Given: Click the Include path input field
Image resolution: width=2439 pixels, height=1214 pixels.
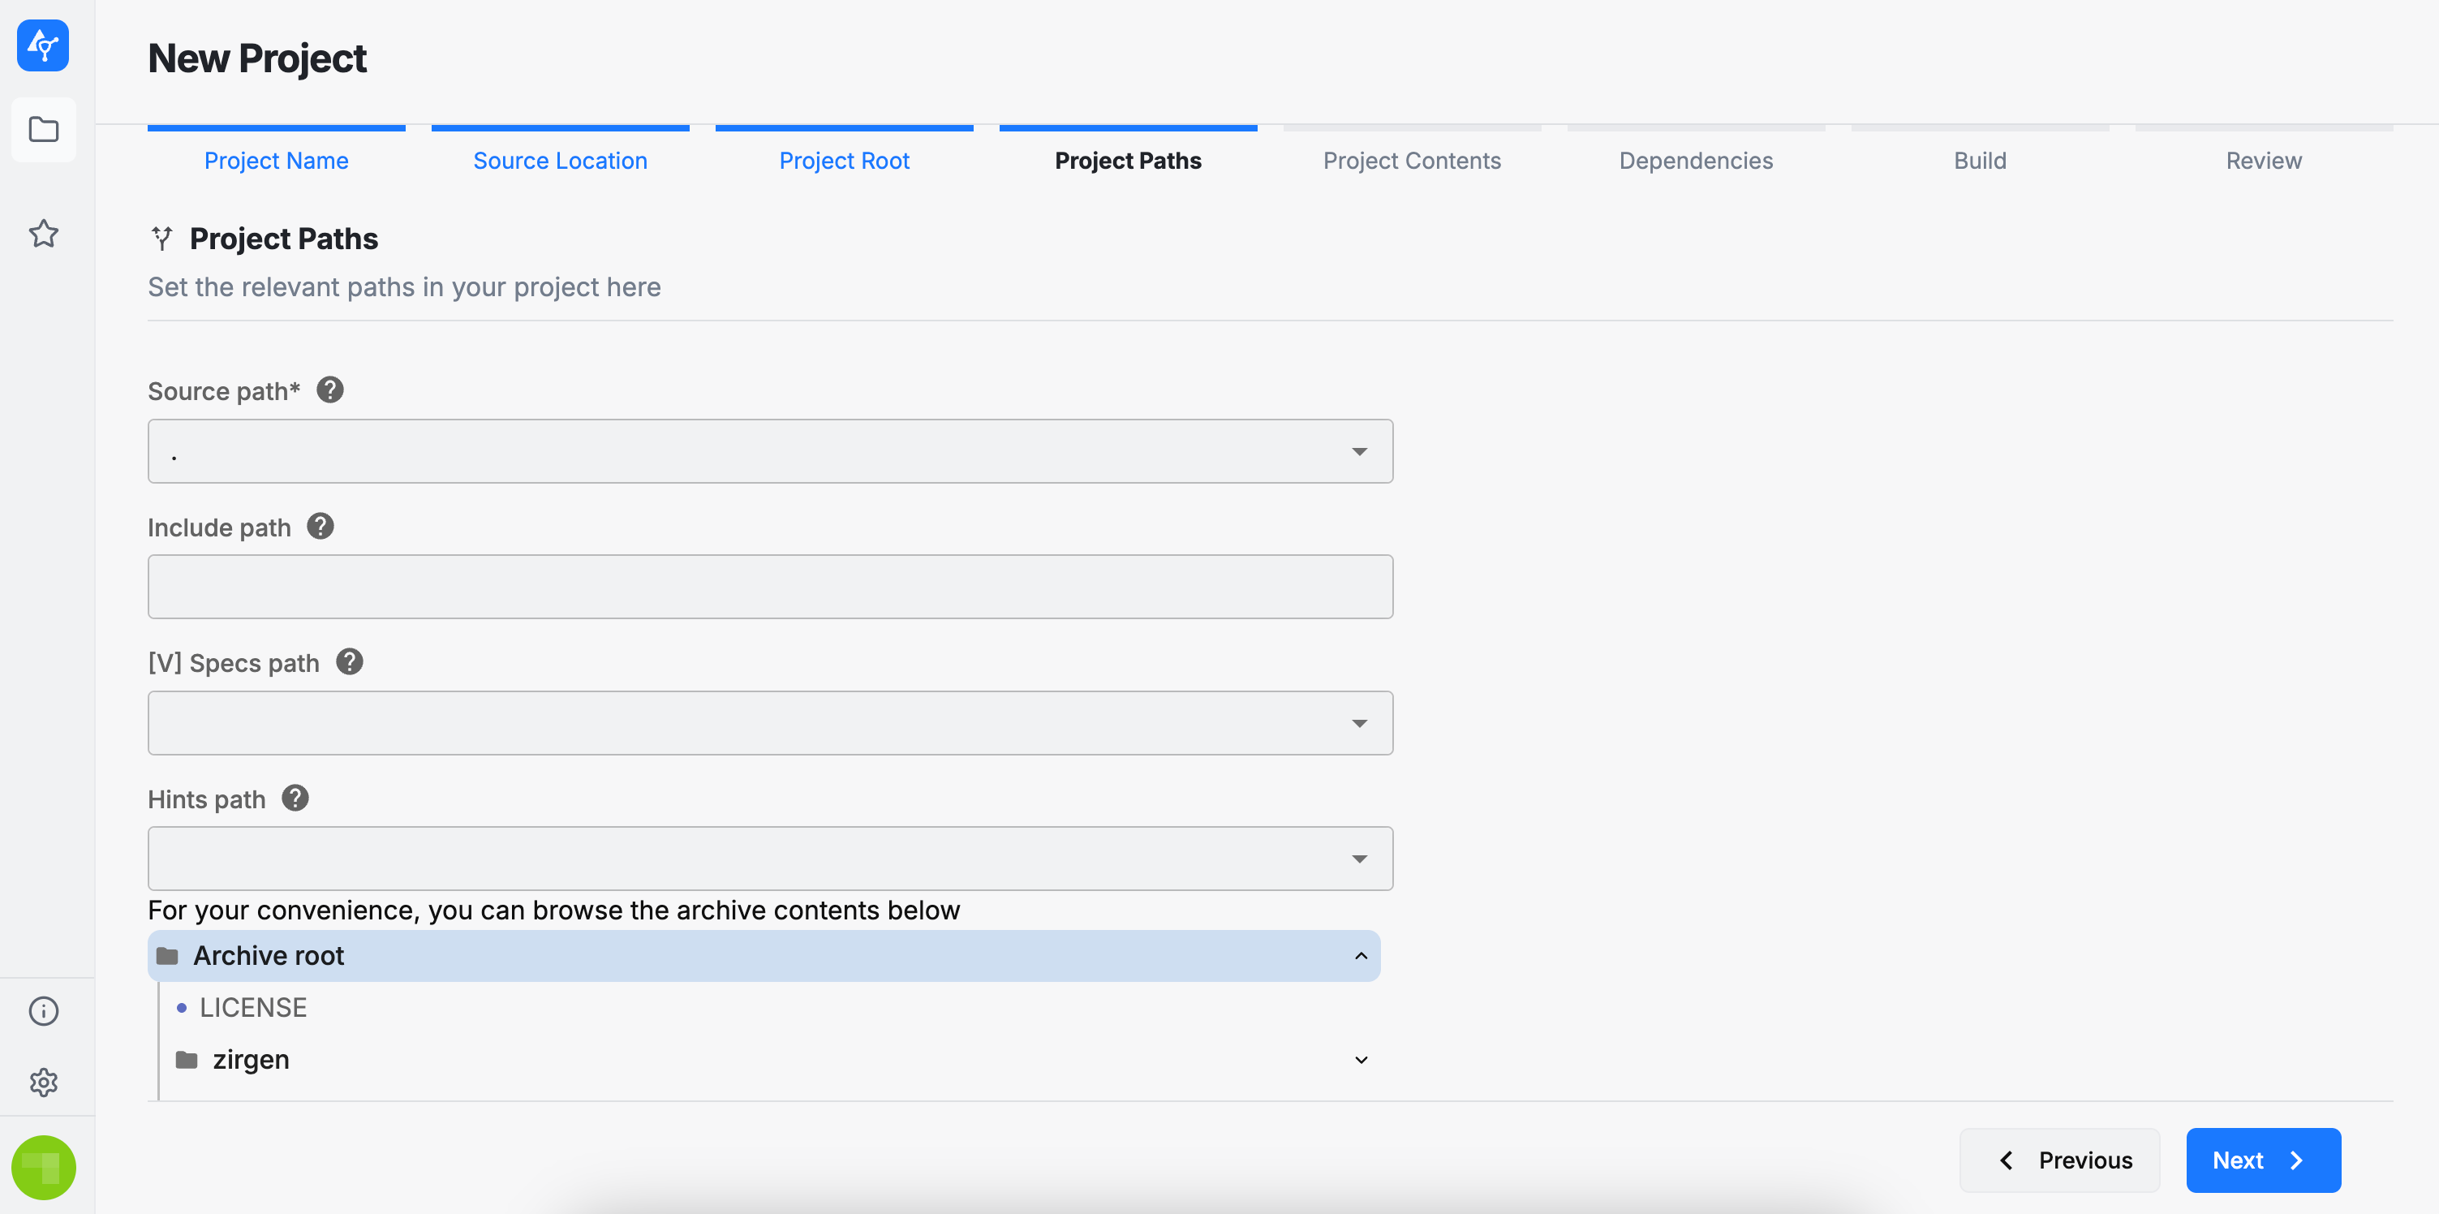Looking at the screenshot, I should pyautogui.click(x=769, y=587).
